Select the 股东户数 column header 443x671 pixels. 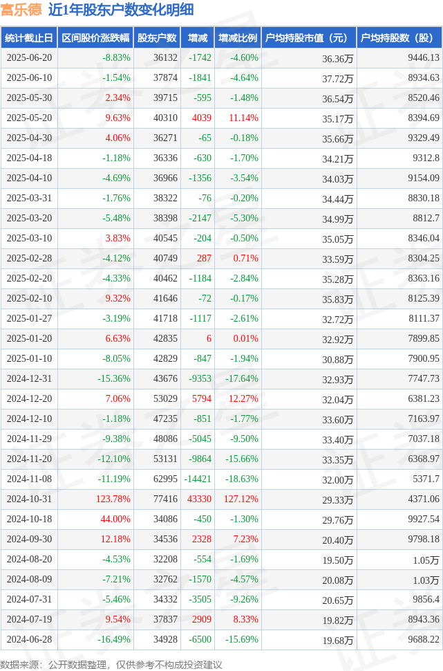(157, 37)
